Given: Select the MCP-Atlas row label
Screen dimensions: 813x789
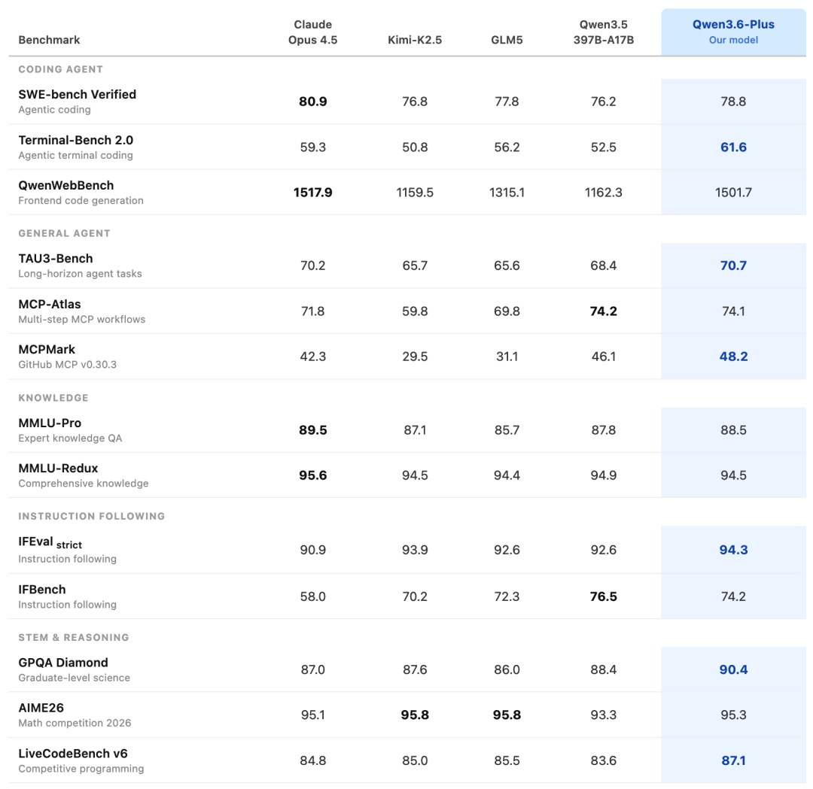Looking at the screenshot, I should [50, 305].
